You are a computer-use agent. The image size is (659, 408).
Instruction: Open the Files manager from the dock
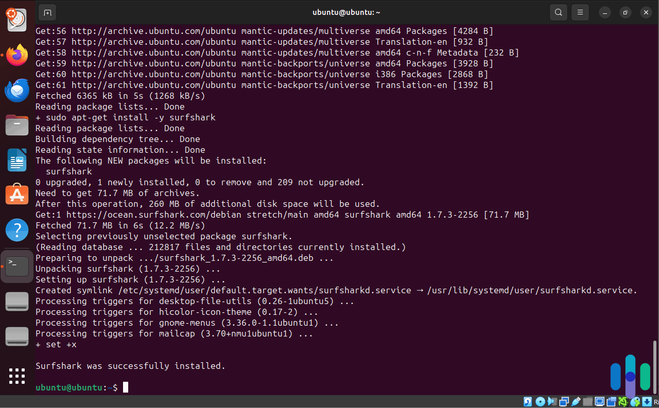(17, 125)
